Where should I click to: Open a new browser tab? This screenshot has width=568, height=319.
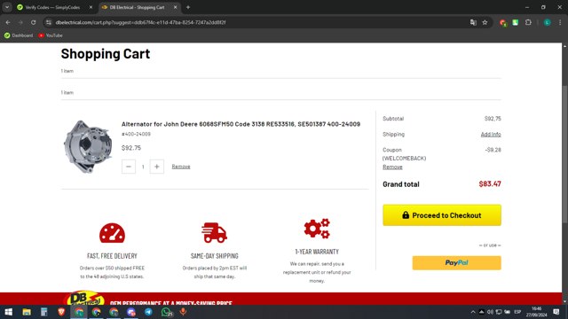[x=188, y=7]
